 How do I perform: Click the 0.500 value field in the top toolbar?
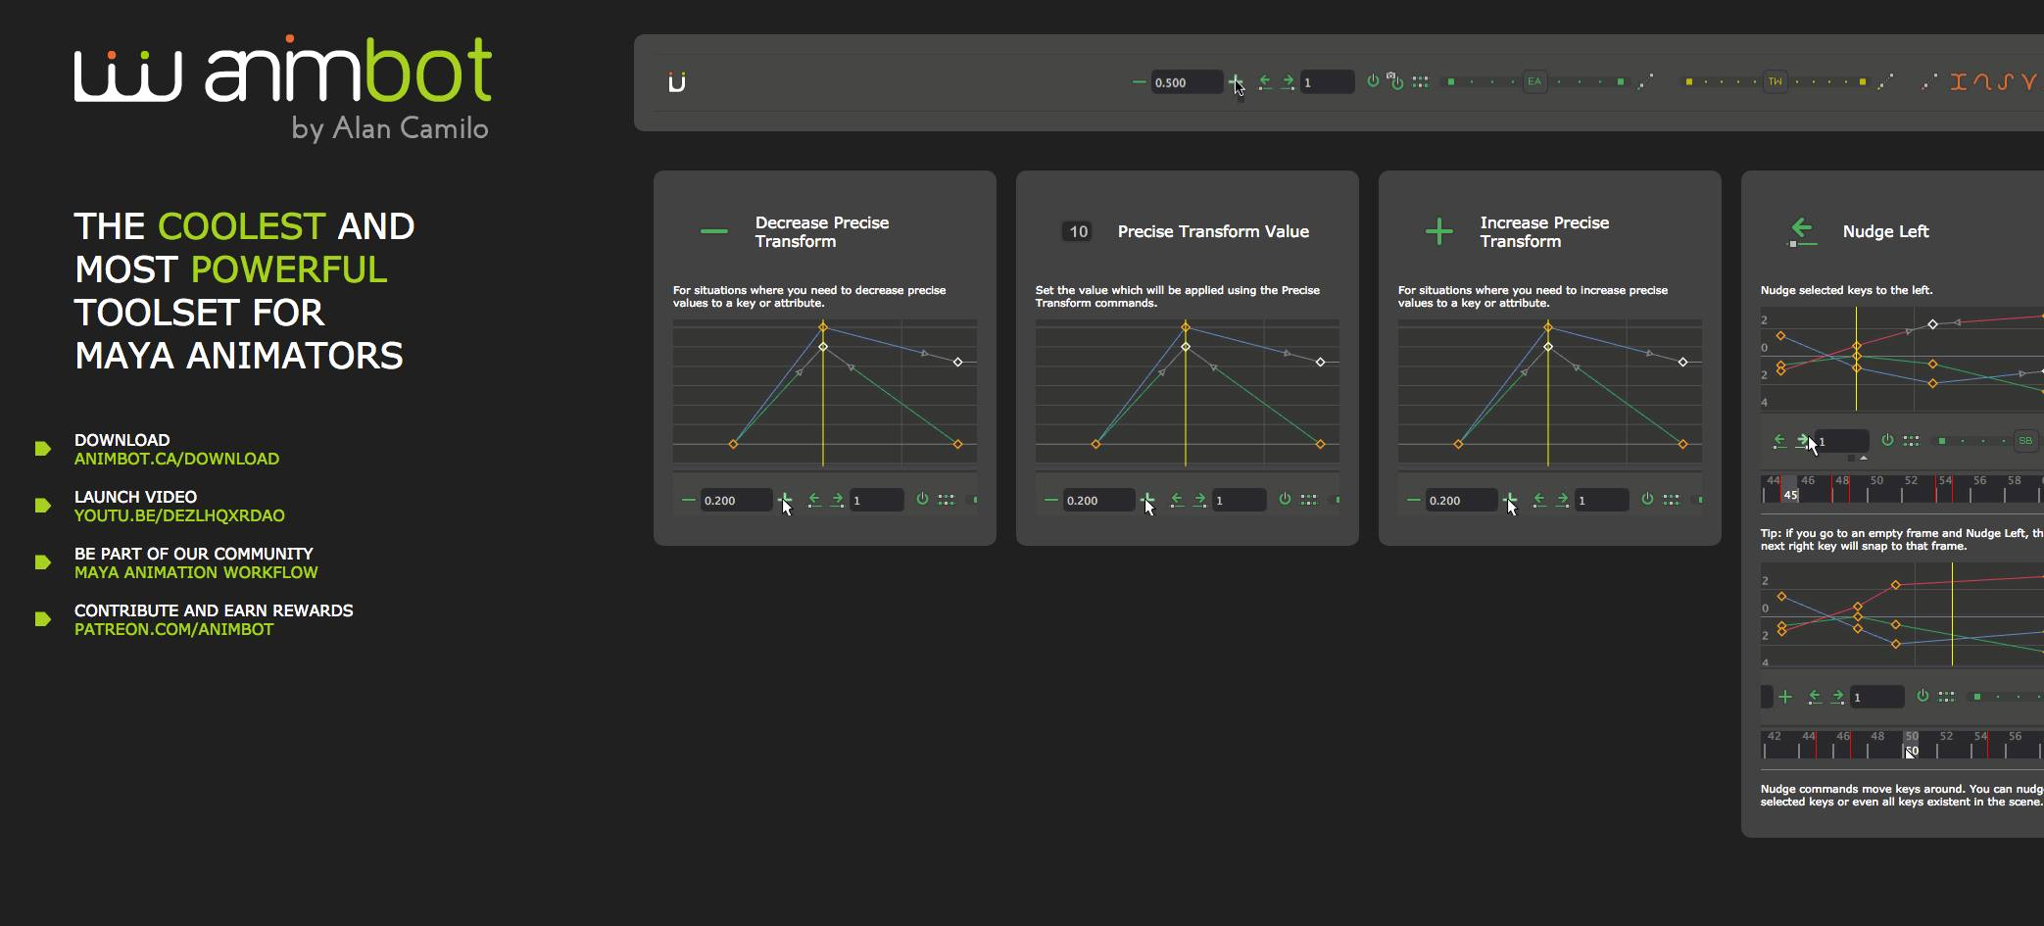click(x=1187, y=82)
